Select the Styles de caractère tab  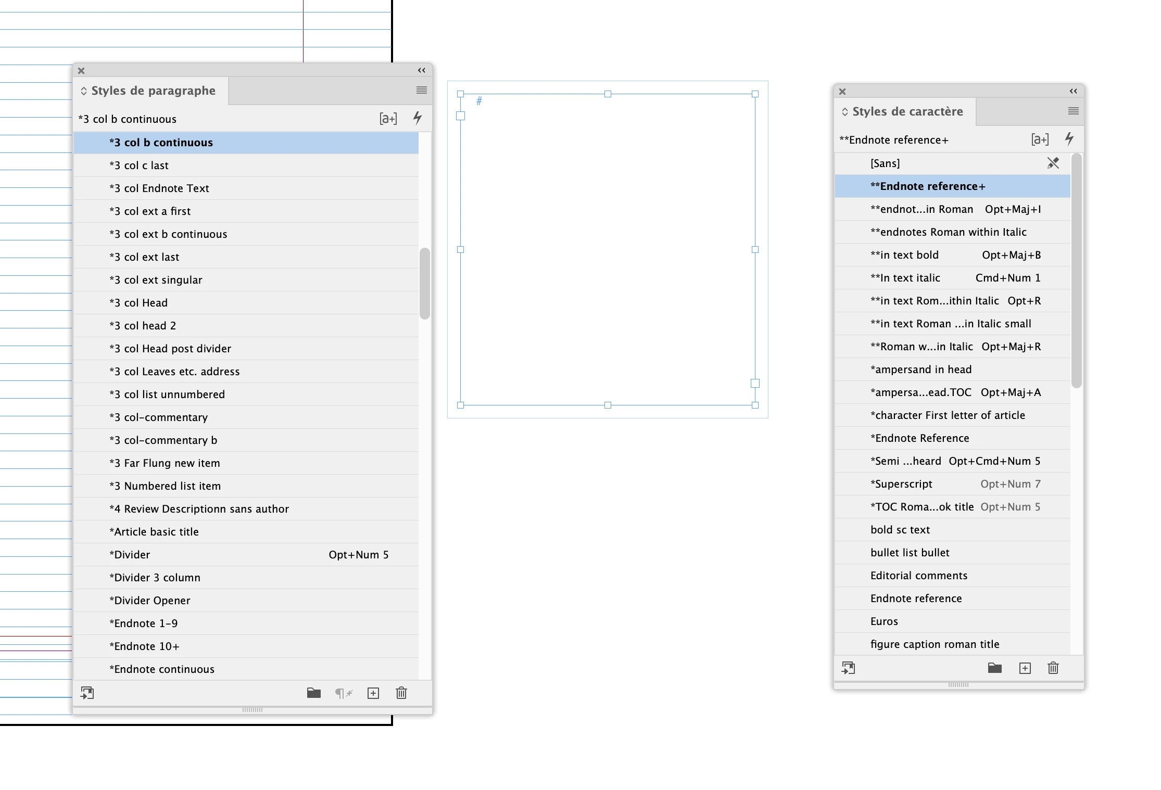coord(907,112)
